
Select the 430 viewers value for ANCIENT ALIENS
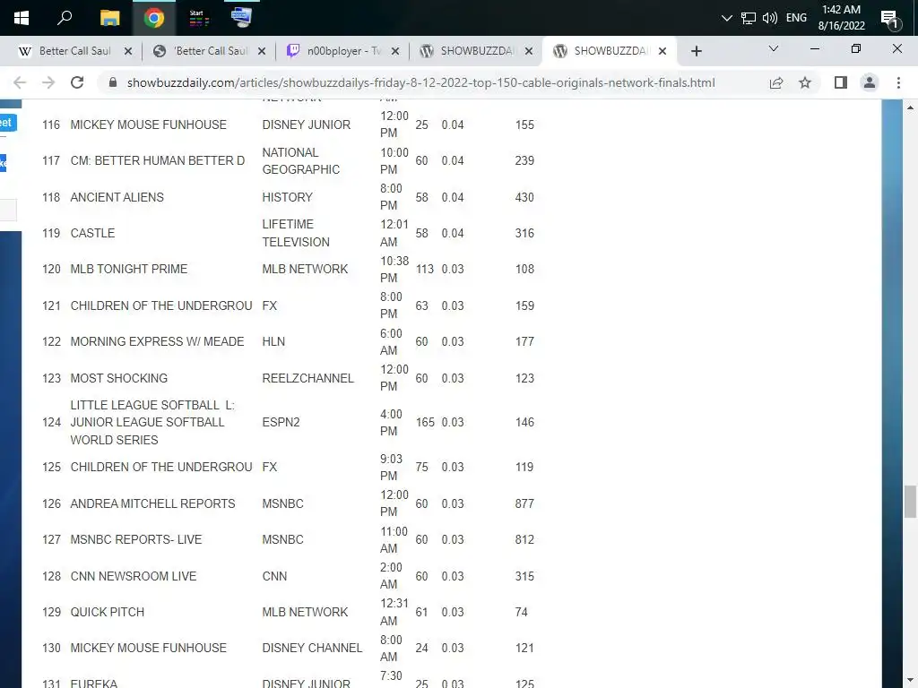(524, 197)
